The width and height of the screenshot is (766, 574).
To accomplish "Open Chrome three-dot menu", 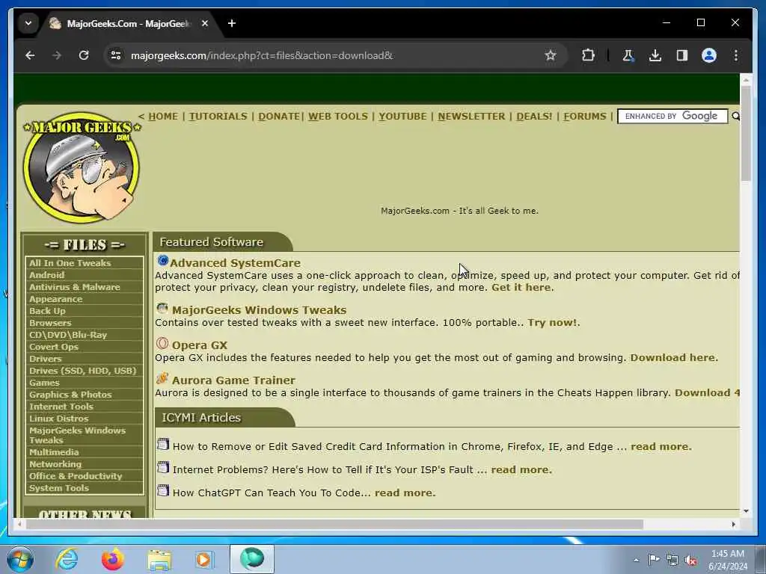I will point(736,55).
